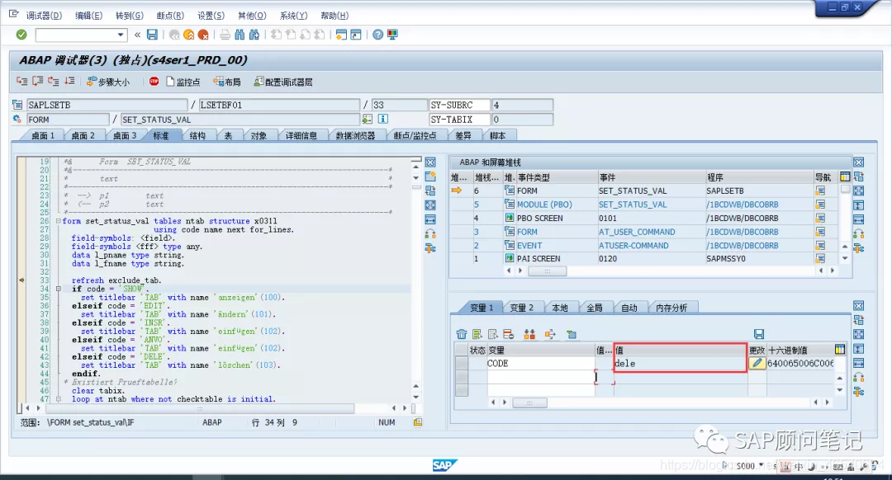Click the program icon left of SAPLSETB
The height and width of the screenshot is (480, 892).
click(17, 105)
